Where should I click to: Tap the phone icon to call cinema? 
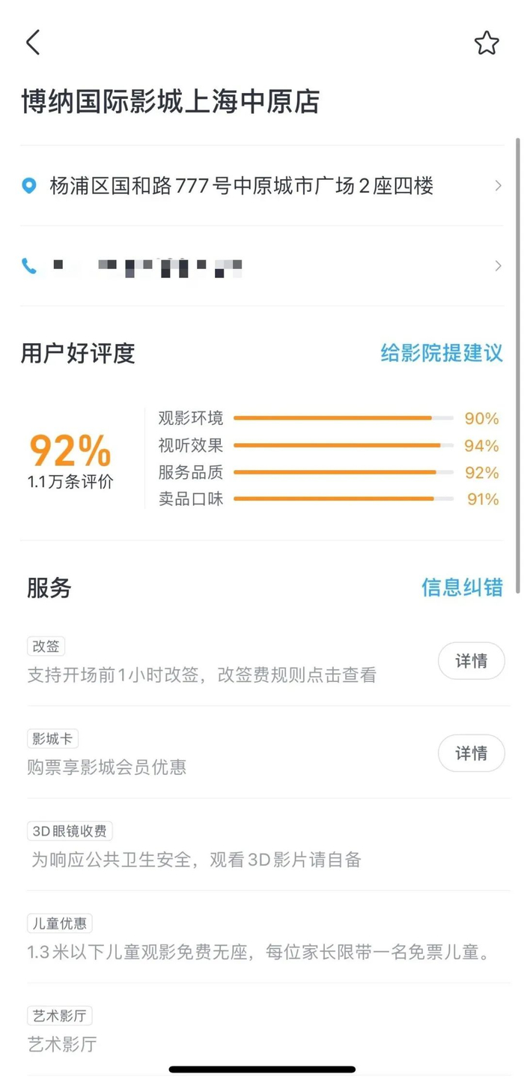click(28, 265)
